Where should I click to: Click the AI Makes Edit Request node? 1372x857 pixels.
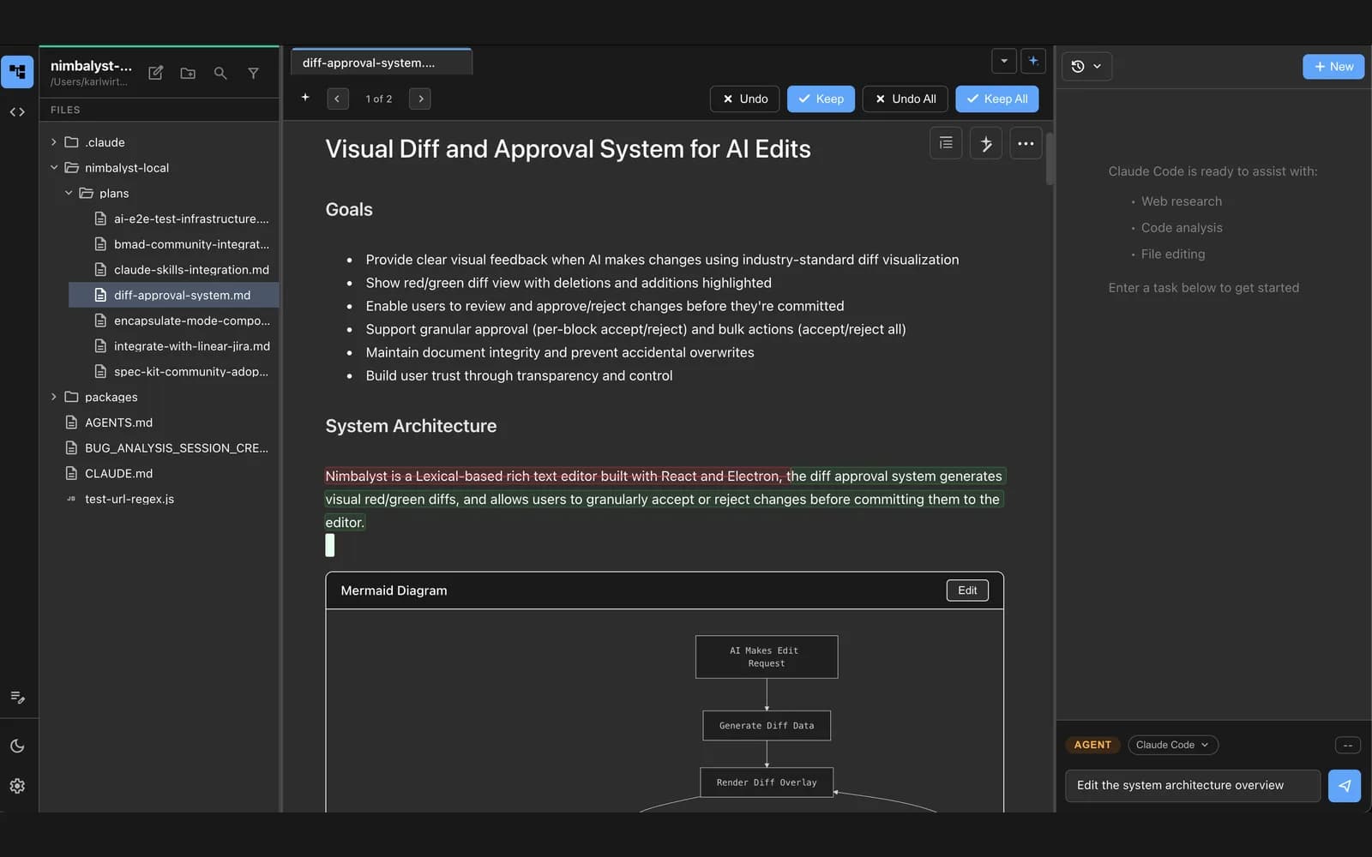767,657
